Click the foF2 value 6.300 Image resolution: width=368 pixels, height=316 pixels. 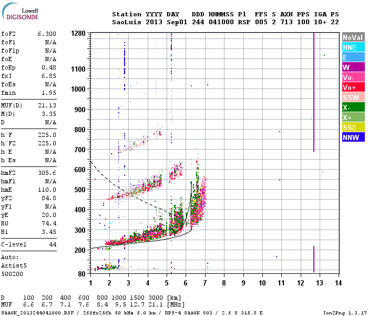[x=47, y=34]
